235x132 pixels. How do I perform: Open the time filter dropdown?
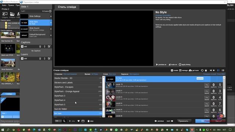pyautogui.click(x=95, y=74)
